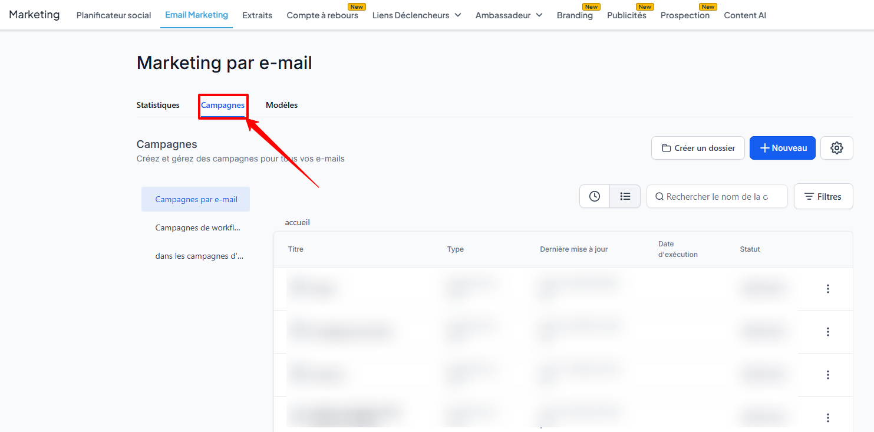The width and height of the screenshot is (874, 432).
Task: Switch to clock schedule view
Action: pos(595,196)
